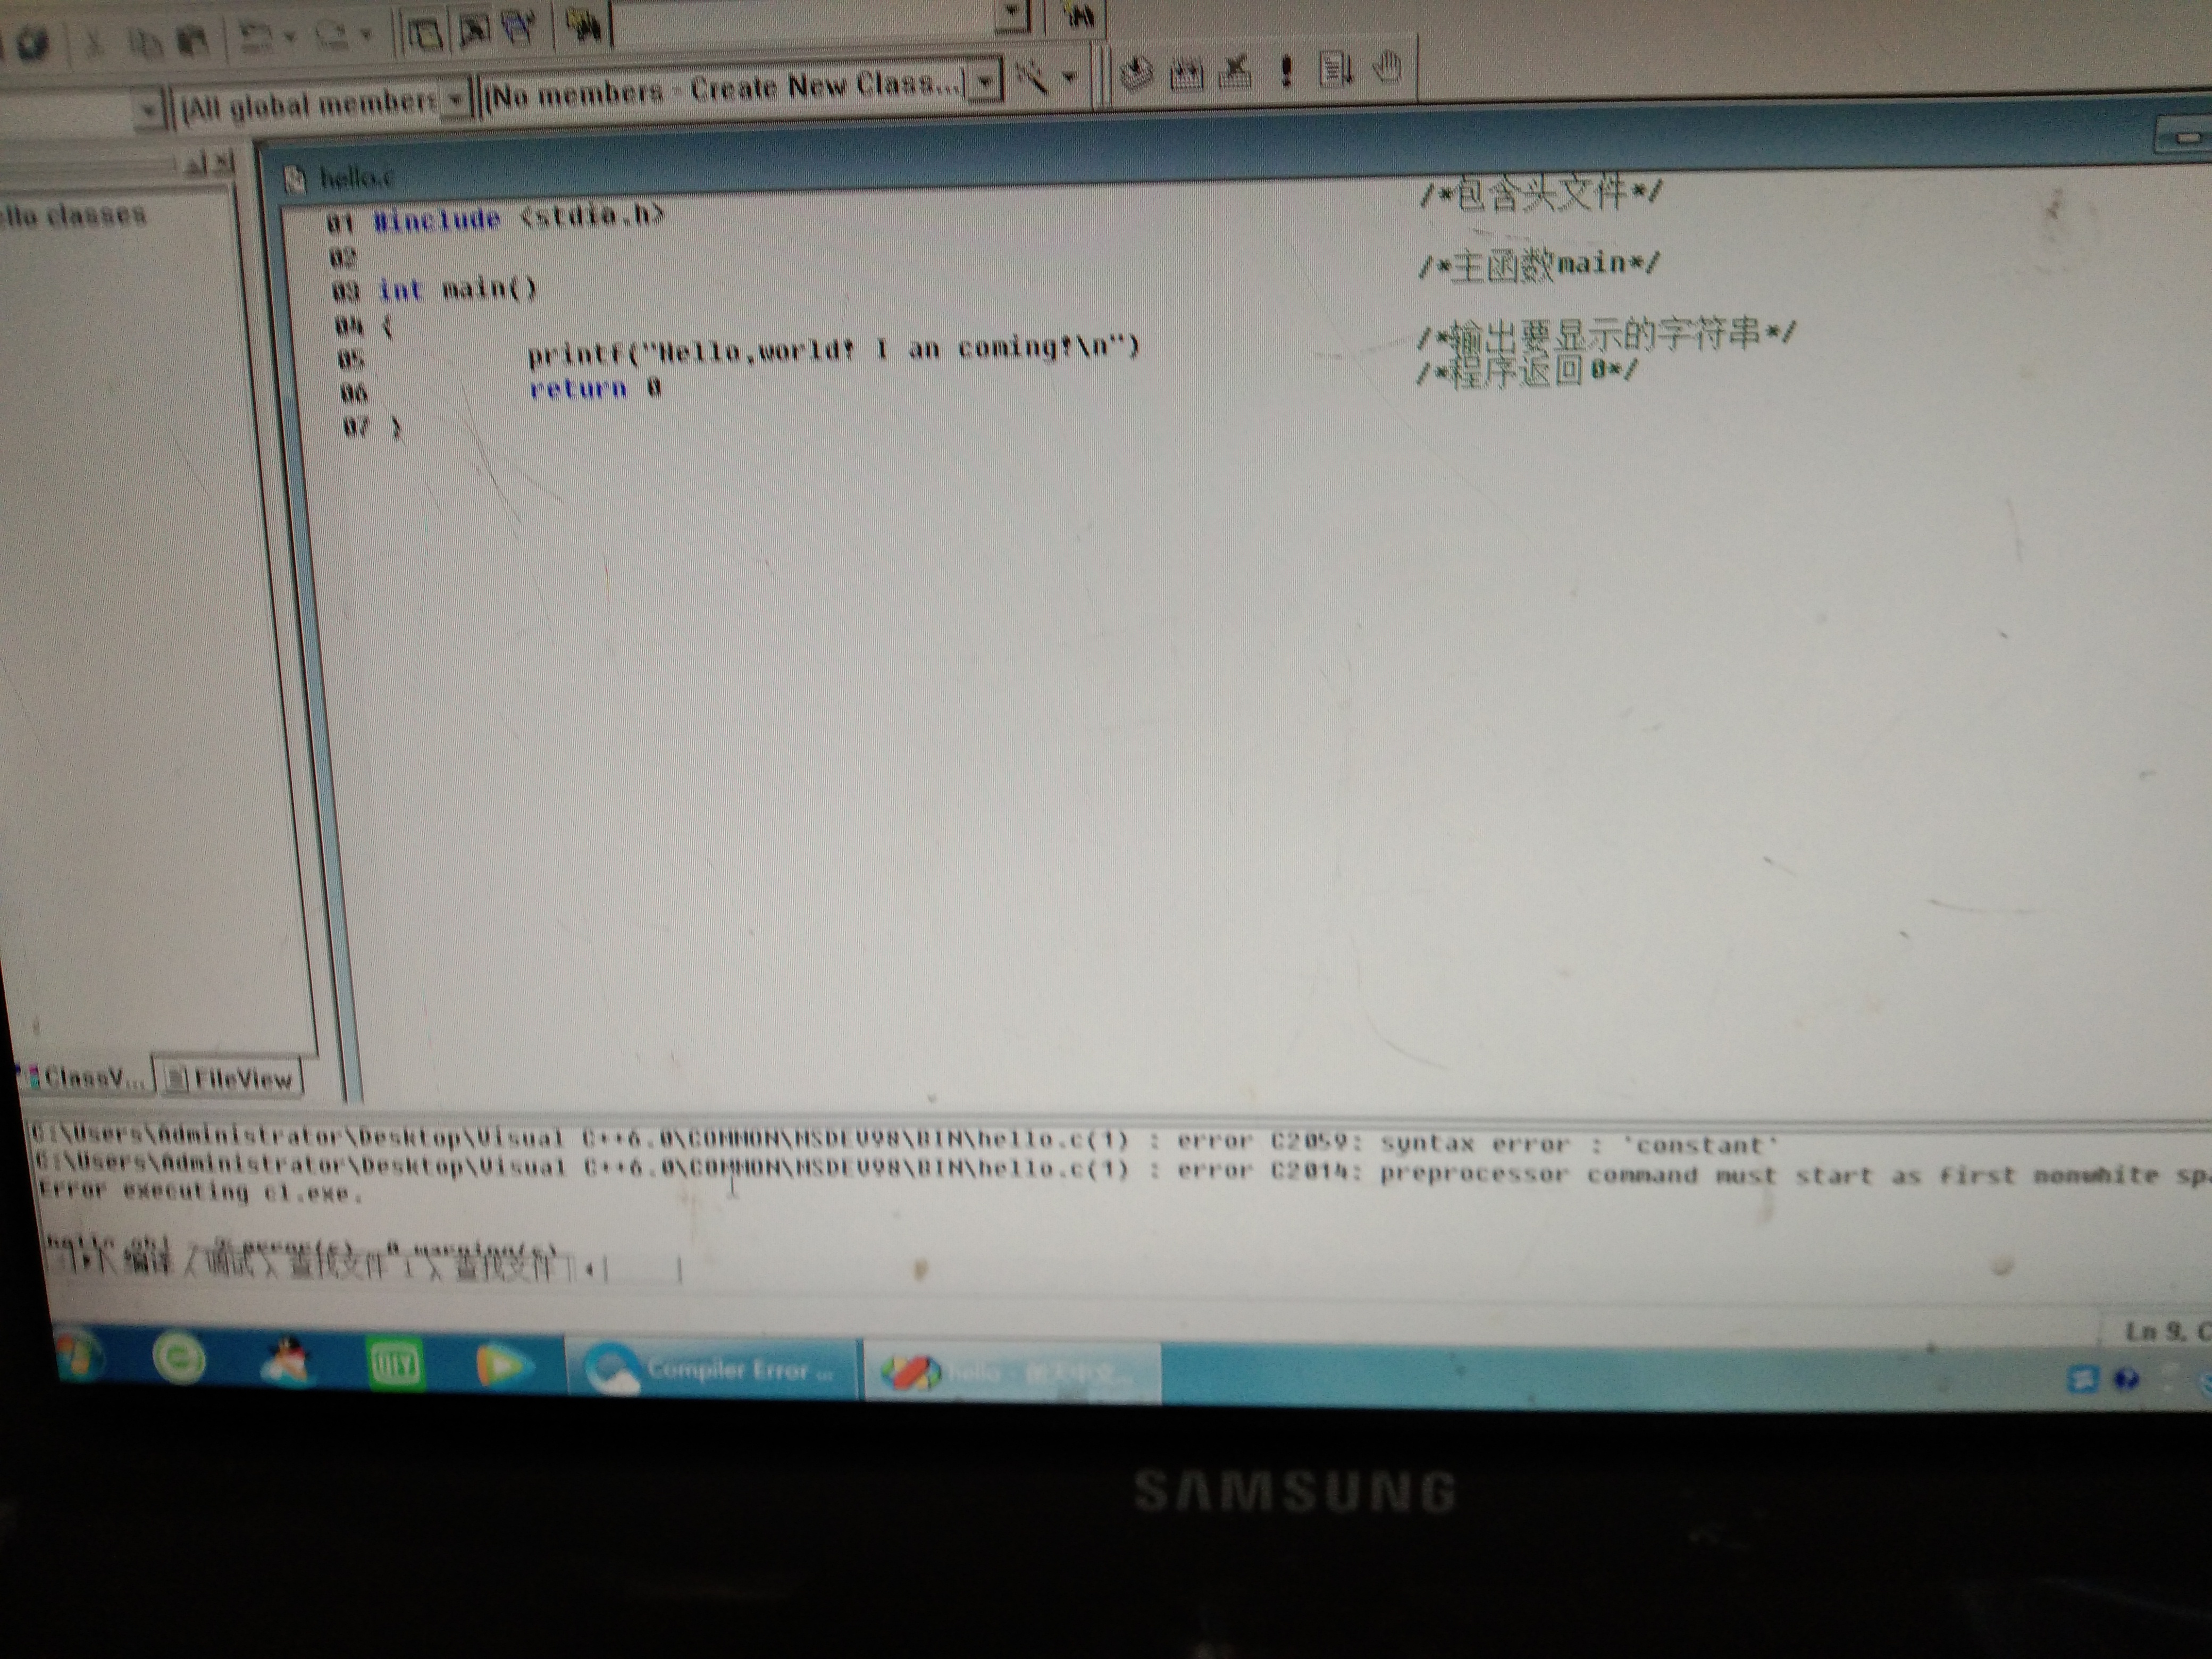Open the iQIYI green taskbar icon

(395, 1364)
